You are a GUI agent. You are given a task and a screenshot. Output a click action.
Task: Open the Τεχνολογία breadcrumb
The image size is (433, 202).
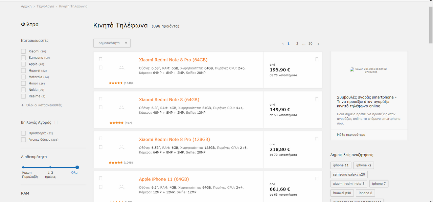pyautogui.click(x=45, y=6)
